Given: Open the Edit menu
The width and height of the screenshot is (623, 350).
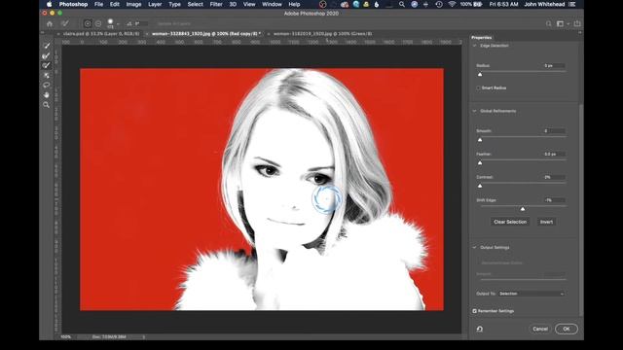Looking at the screenshot, I should pos(115,4).
